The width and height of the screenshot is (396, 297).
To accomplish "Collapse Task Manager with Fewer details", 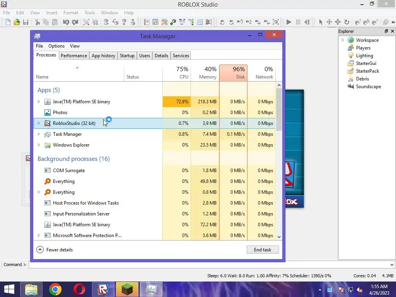I will [x=55, y=250].
